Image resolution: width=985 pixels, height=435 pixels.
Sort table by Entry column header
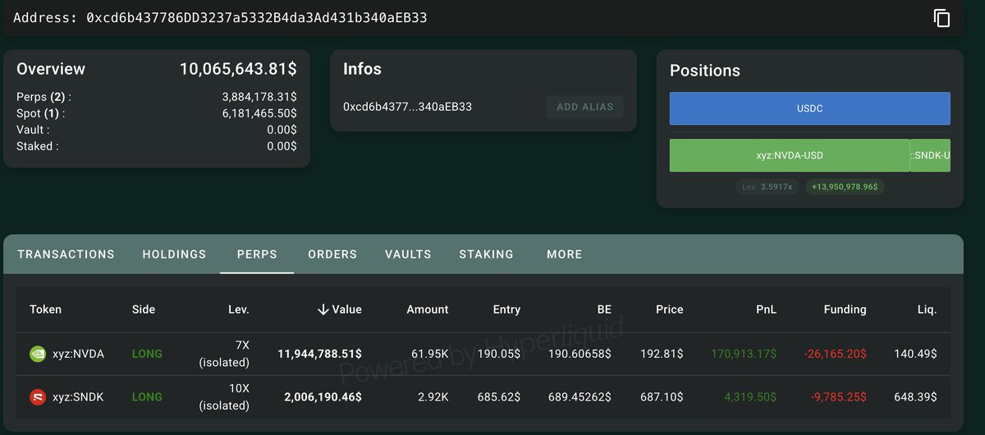tap(506, 309)
